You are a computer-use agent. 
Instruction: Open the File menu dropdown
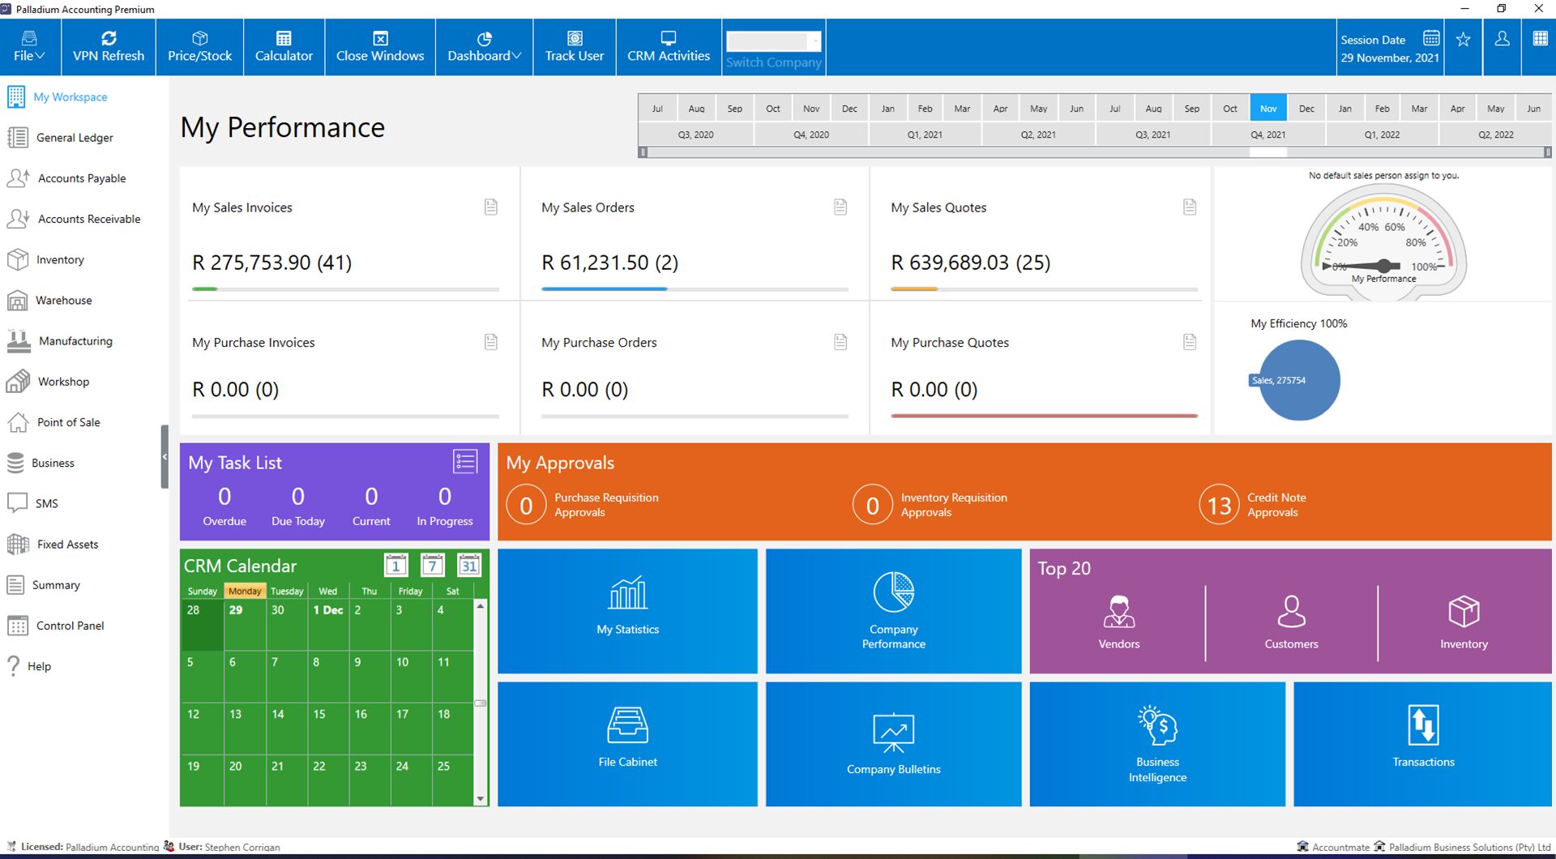[x=29, y=47]
